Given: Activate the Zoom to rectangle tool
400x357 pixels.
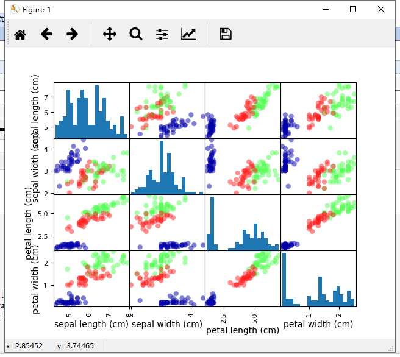Looking at the screenshot, I should pyautogui.click(x=136, y=34).
